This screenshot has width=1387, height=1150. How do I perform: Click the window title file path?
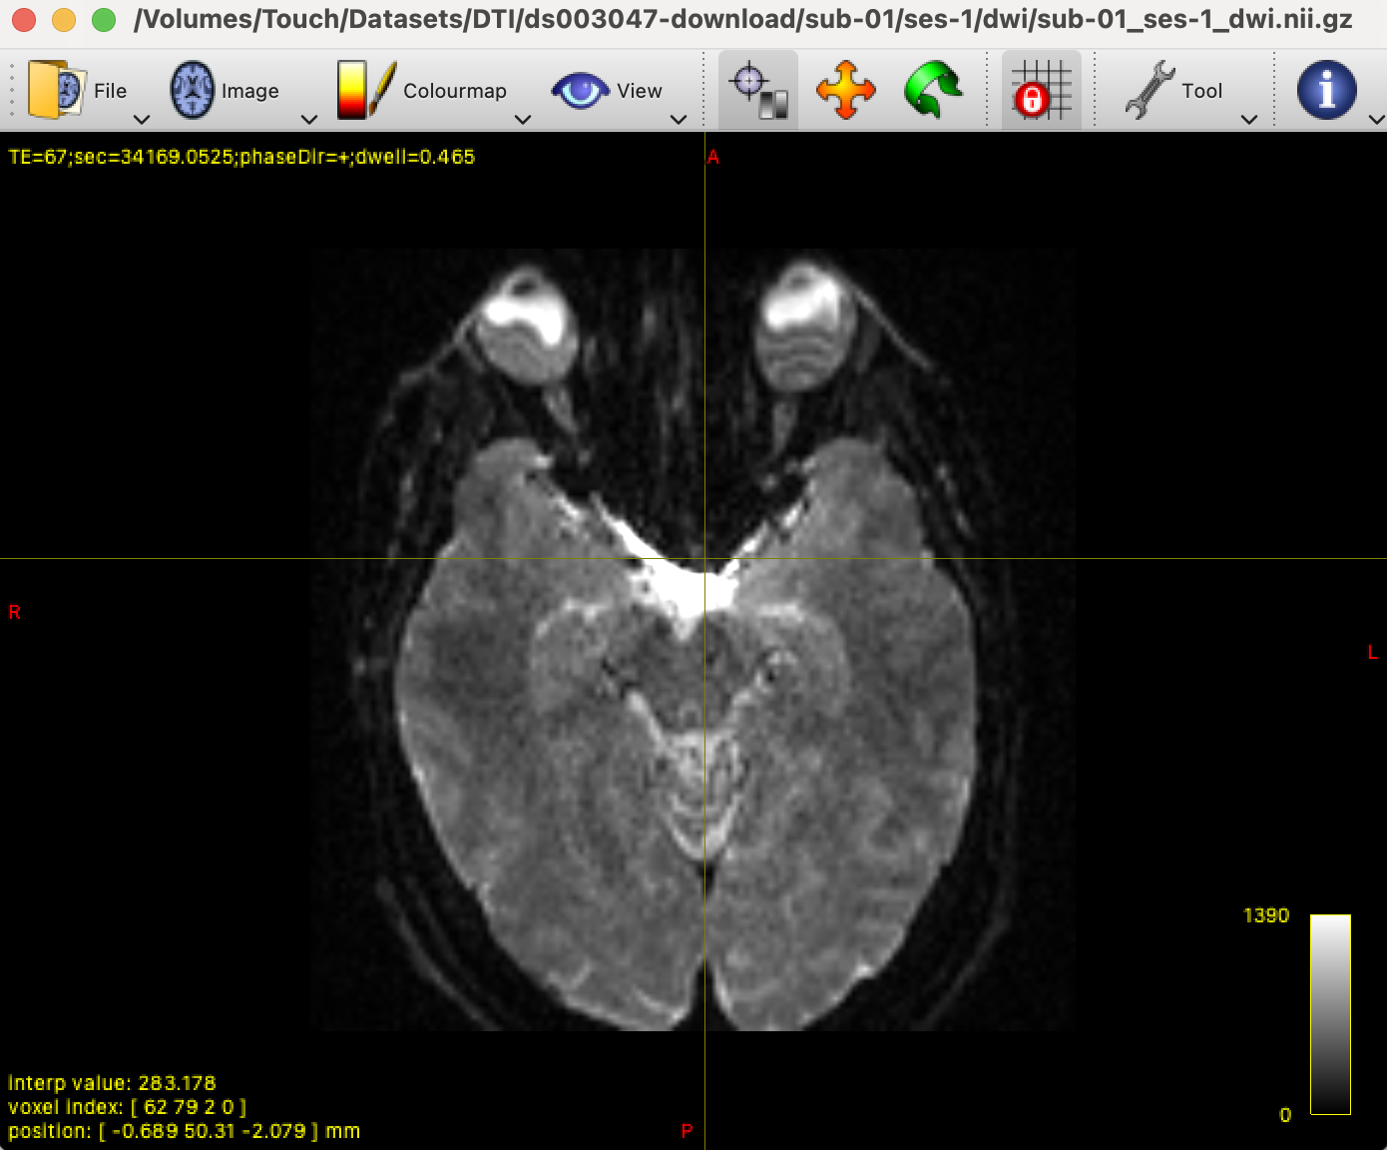(x=742, y=20)
